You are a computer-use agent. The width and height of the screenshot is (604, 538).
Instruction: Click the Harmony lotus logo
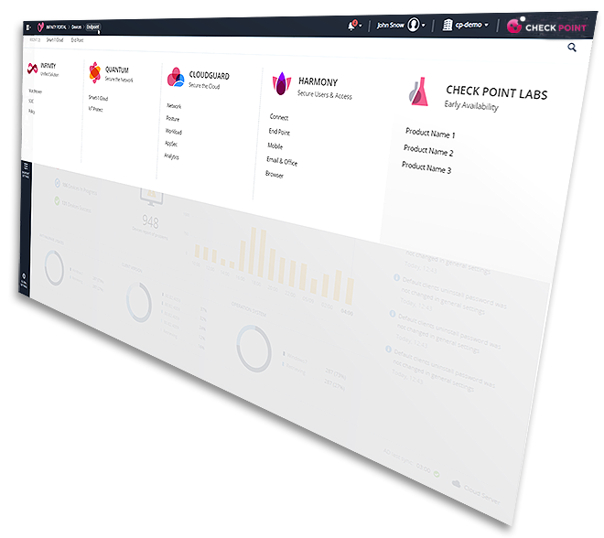click(282, 83)
